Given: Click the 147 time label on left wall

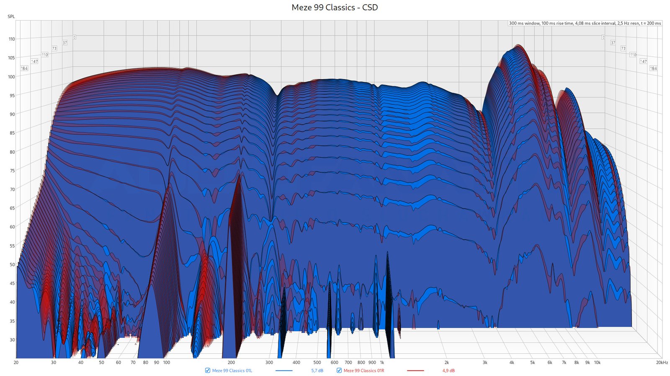Looking at the screenshot, I should (x=34, y=61).
